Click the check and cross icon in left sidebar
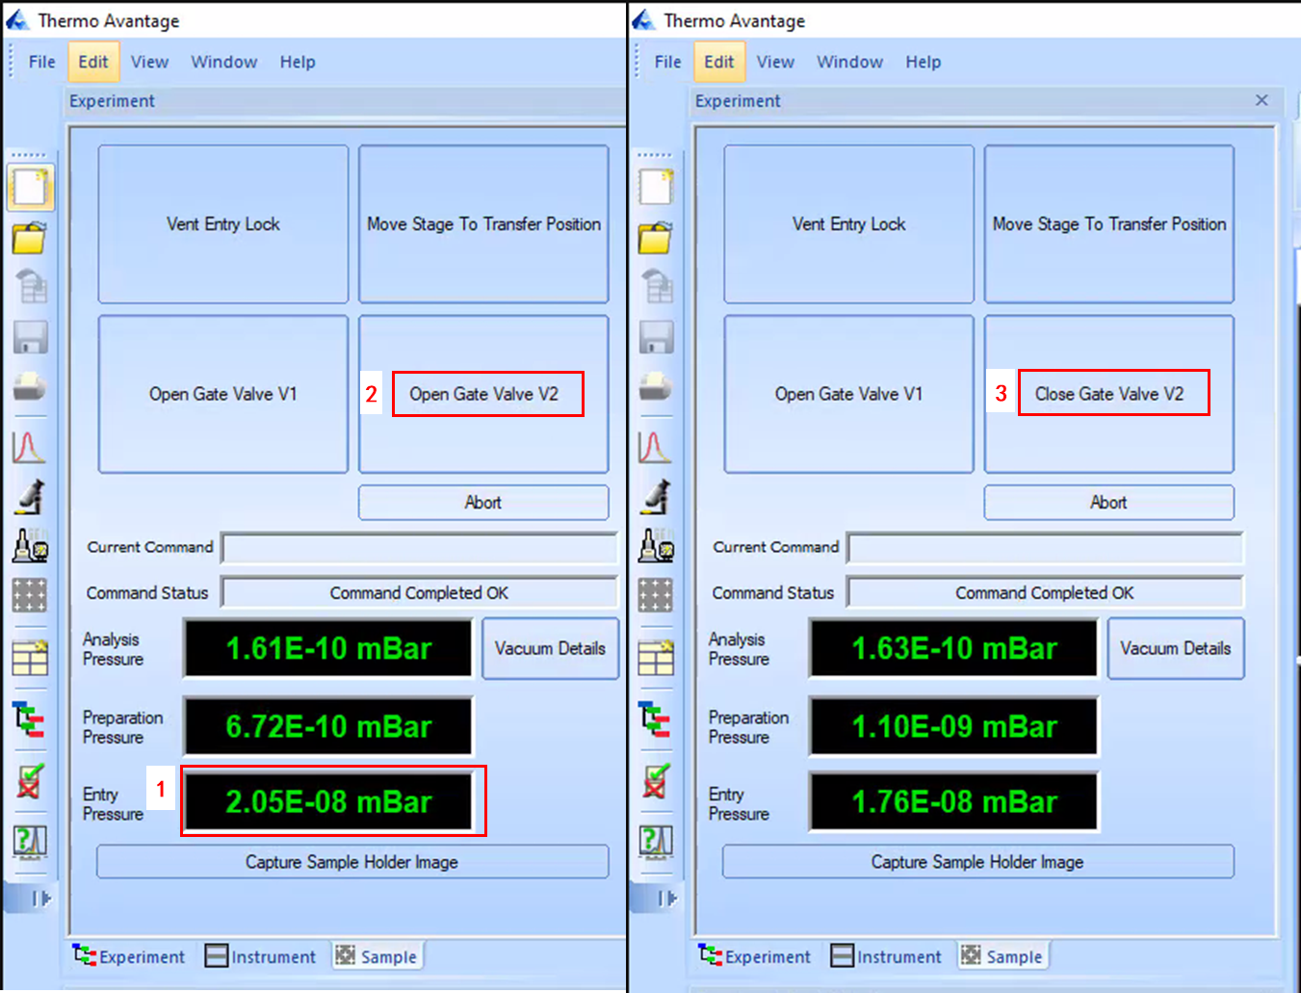 pos(30,780)
